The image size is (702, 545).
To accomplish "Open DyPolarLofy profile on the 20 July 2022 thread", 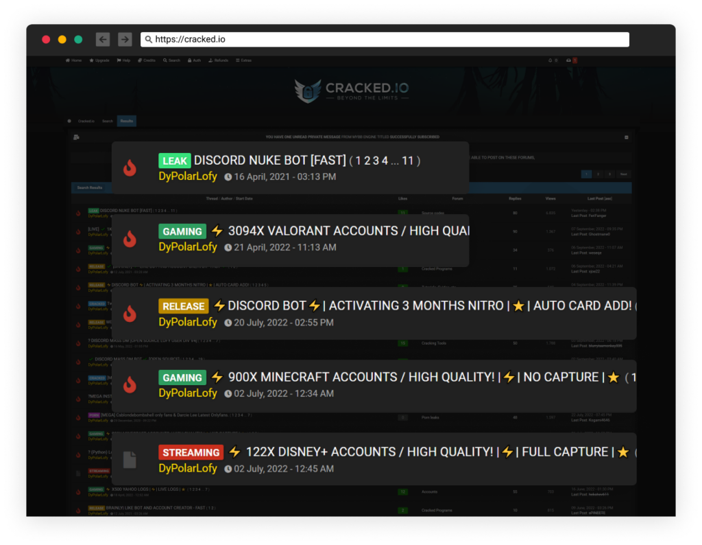I will pyautogui.click(x=188, y=322).
